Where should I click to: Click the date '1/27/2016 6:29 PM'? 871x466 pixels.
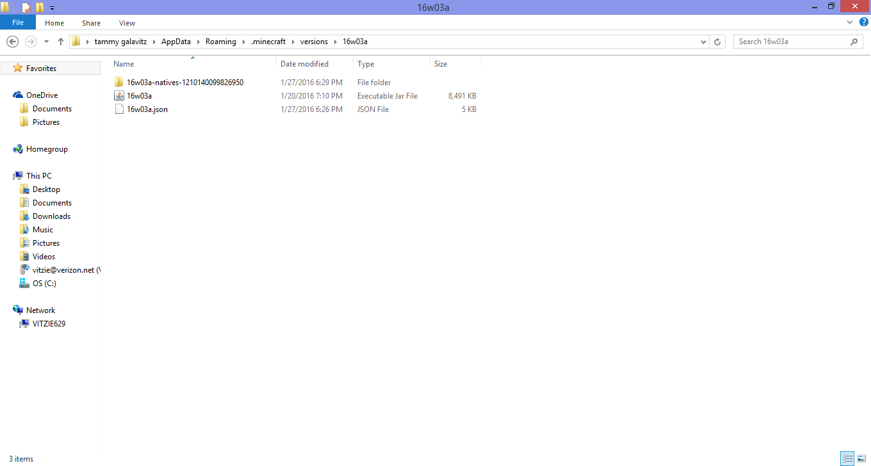pos(311,83)
